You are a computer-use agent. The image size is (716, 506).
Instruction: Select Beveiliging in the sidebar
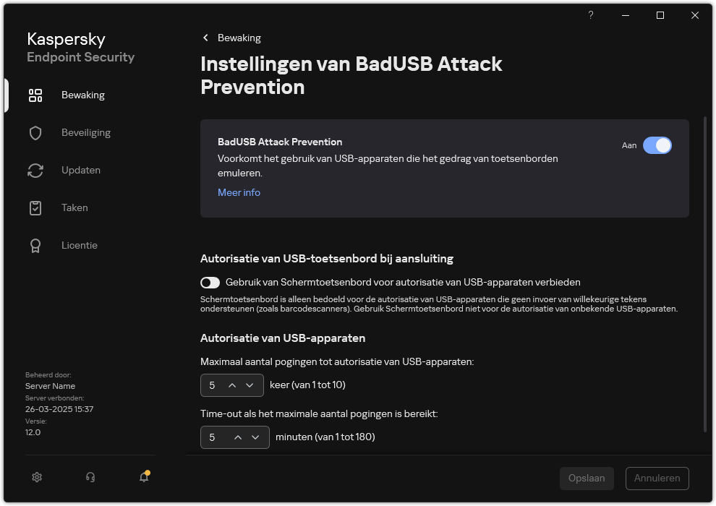85,132
